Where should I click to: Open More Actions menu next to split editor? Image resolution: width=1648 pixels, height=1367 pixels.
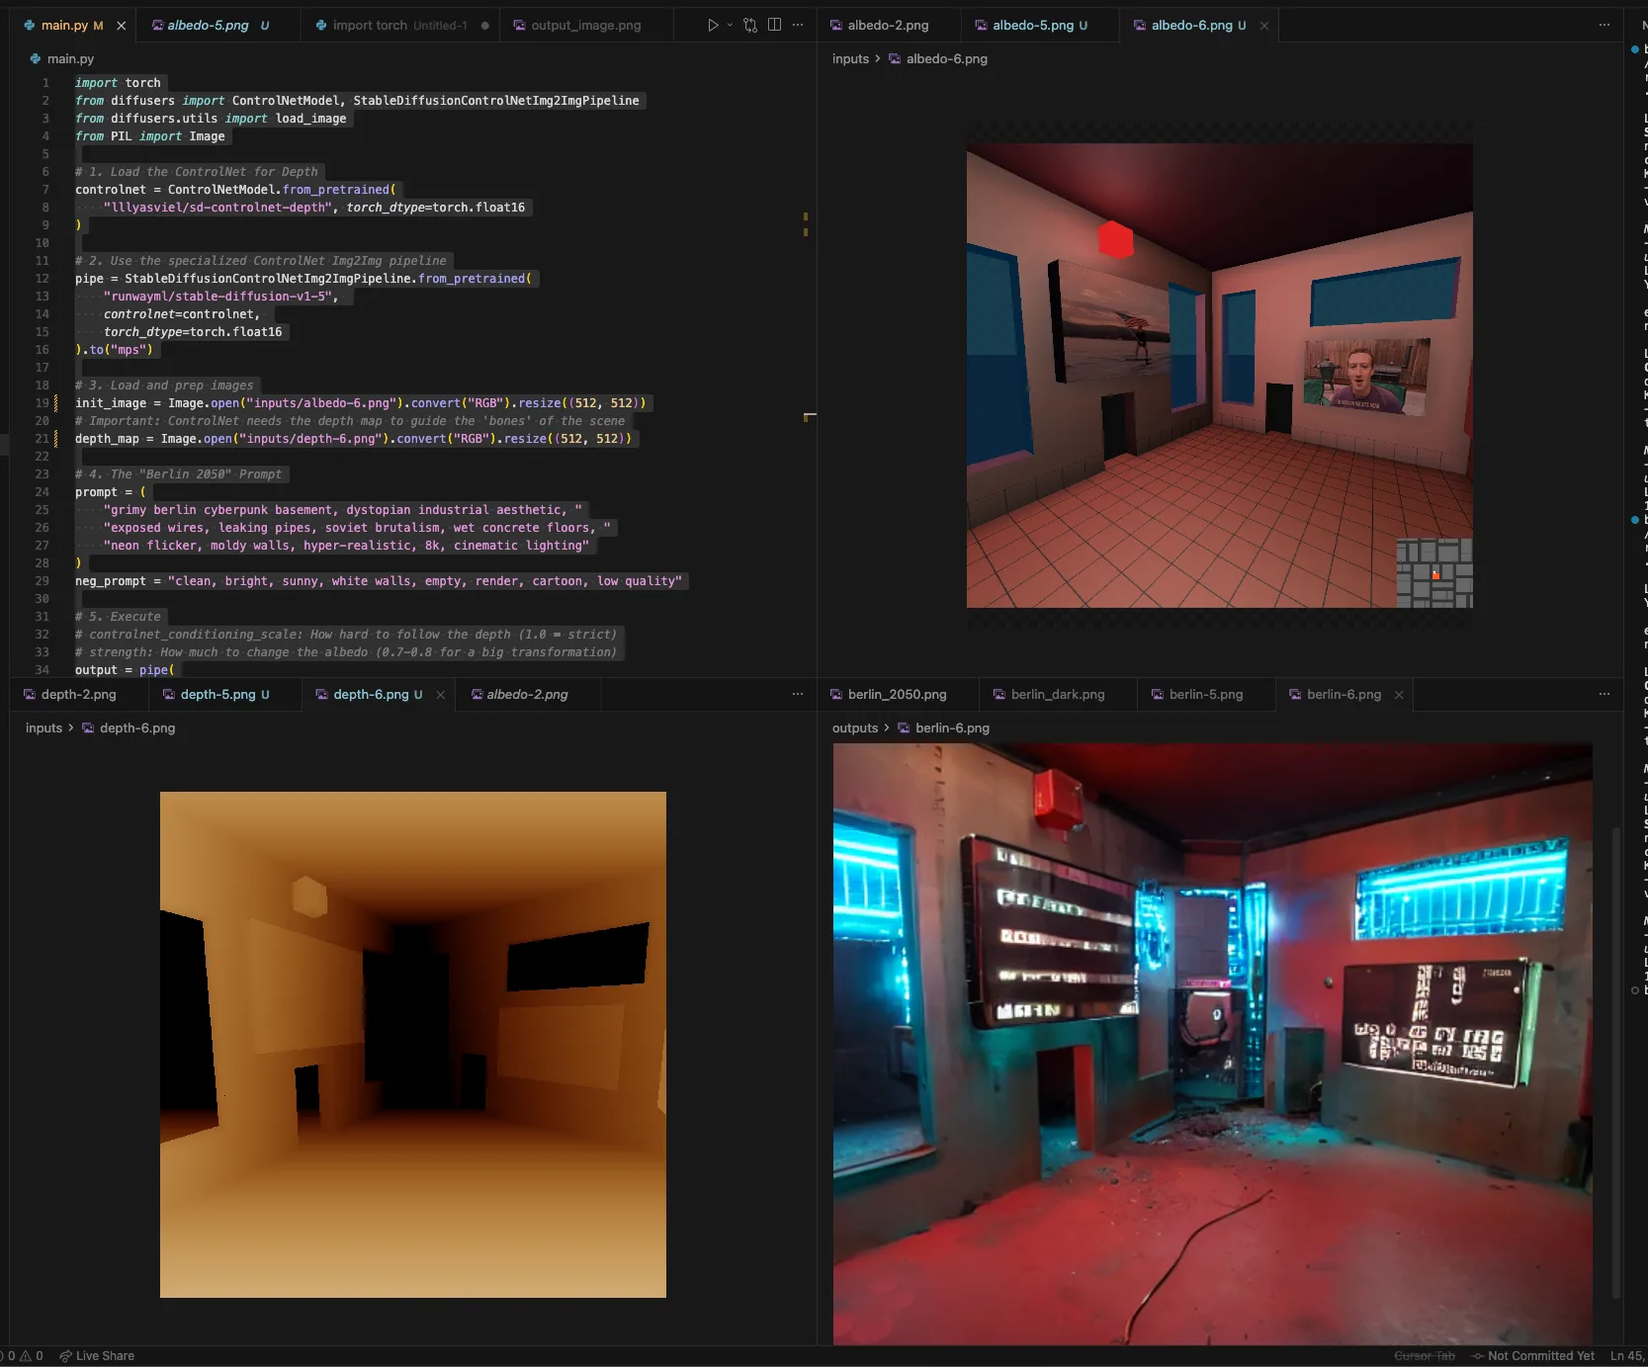pyautogui.click(x=798, y=25)
